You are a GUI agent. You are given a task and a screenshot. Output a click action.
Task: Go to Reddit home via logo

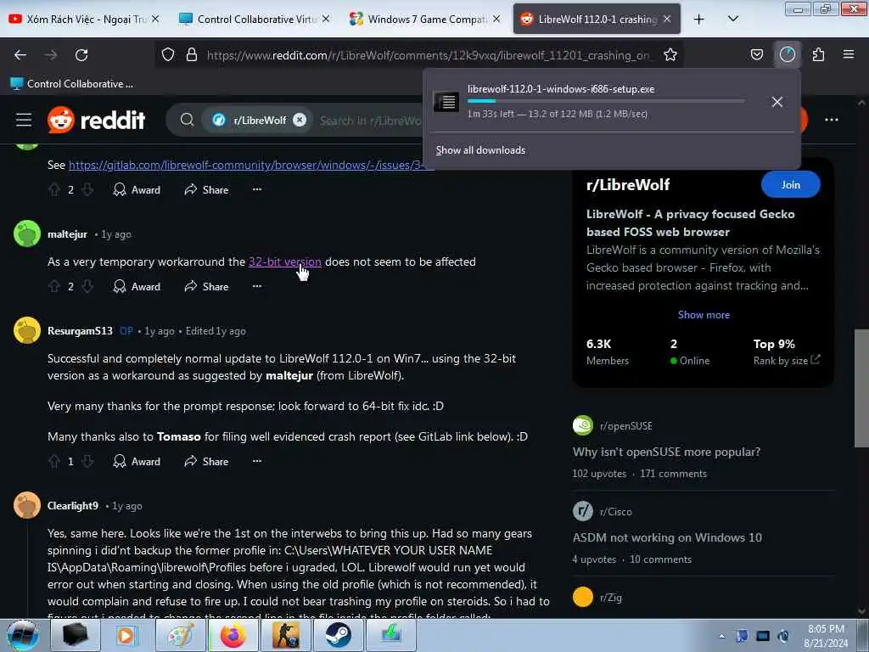coord(96,120)
